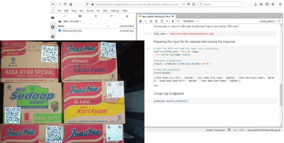
Task: Paste cell with the clipboard icon
Action: click(x=162, y=21)
